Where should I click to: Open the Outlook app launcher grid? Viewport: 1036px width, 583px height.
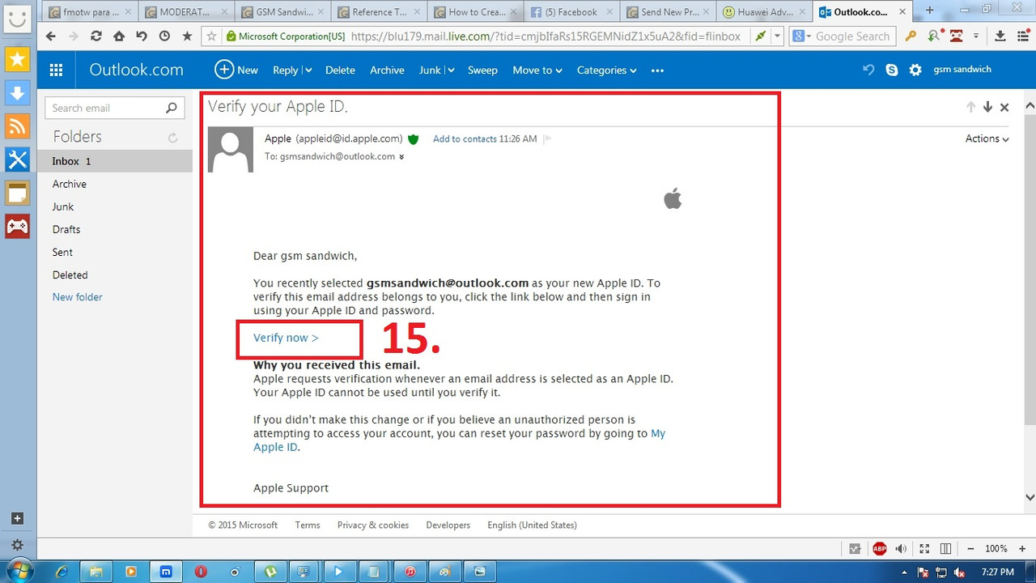click(56, 70)
